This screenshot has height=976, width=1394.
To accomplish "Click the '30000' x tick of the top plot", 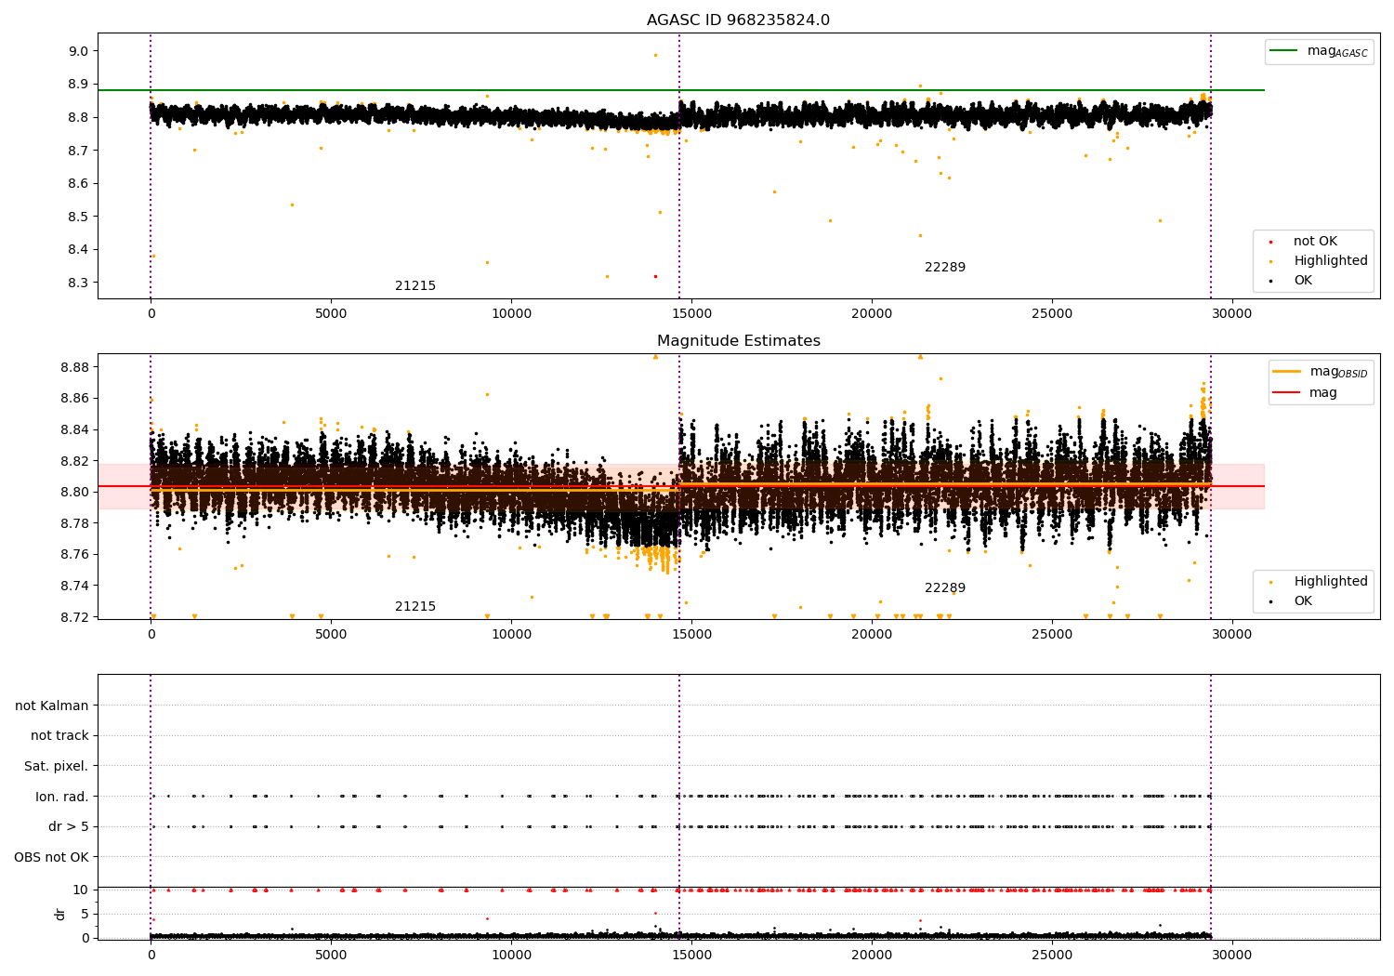I will pos(1232,314).
